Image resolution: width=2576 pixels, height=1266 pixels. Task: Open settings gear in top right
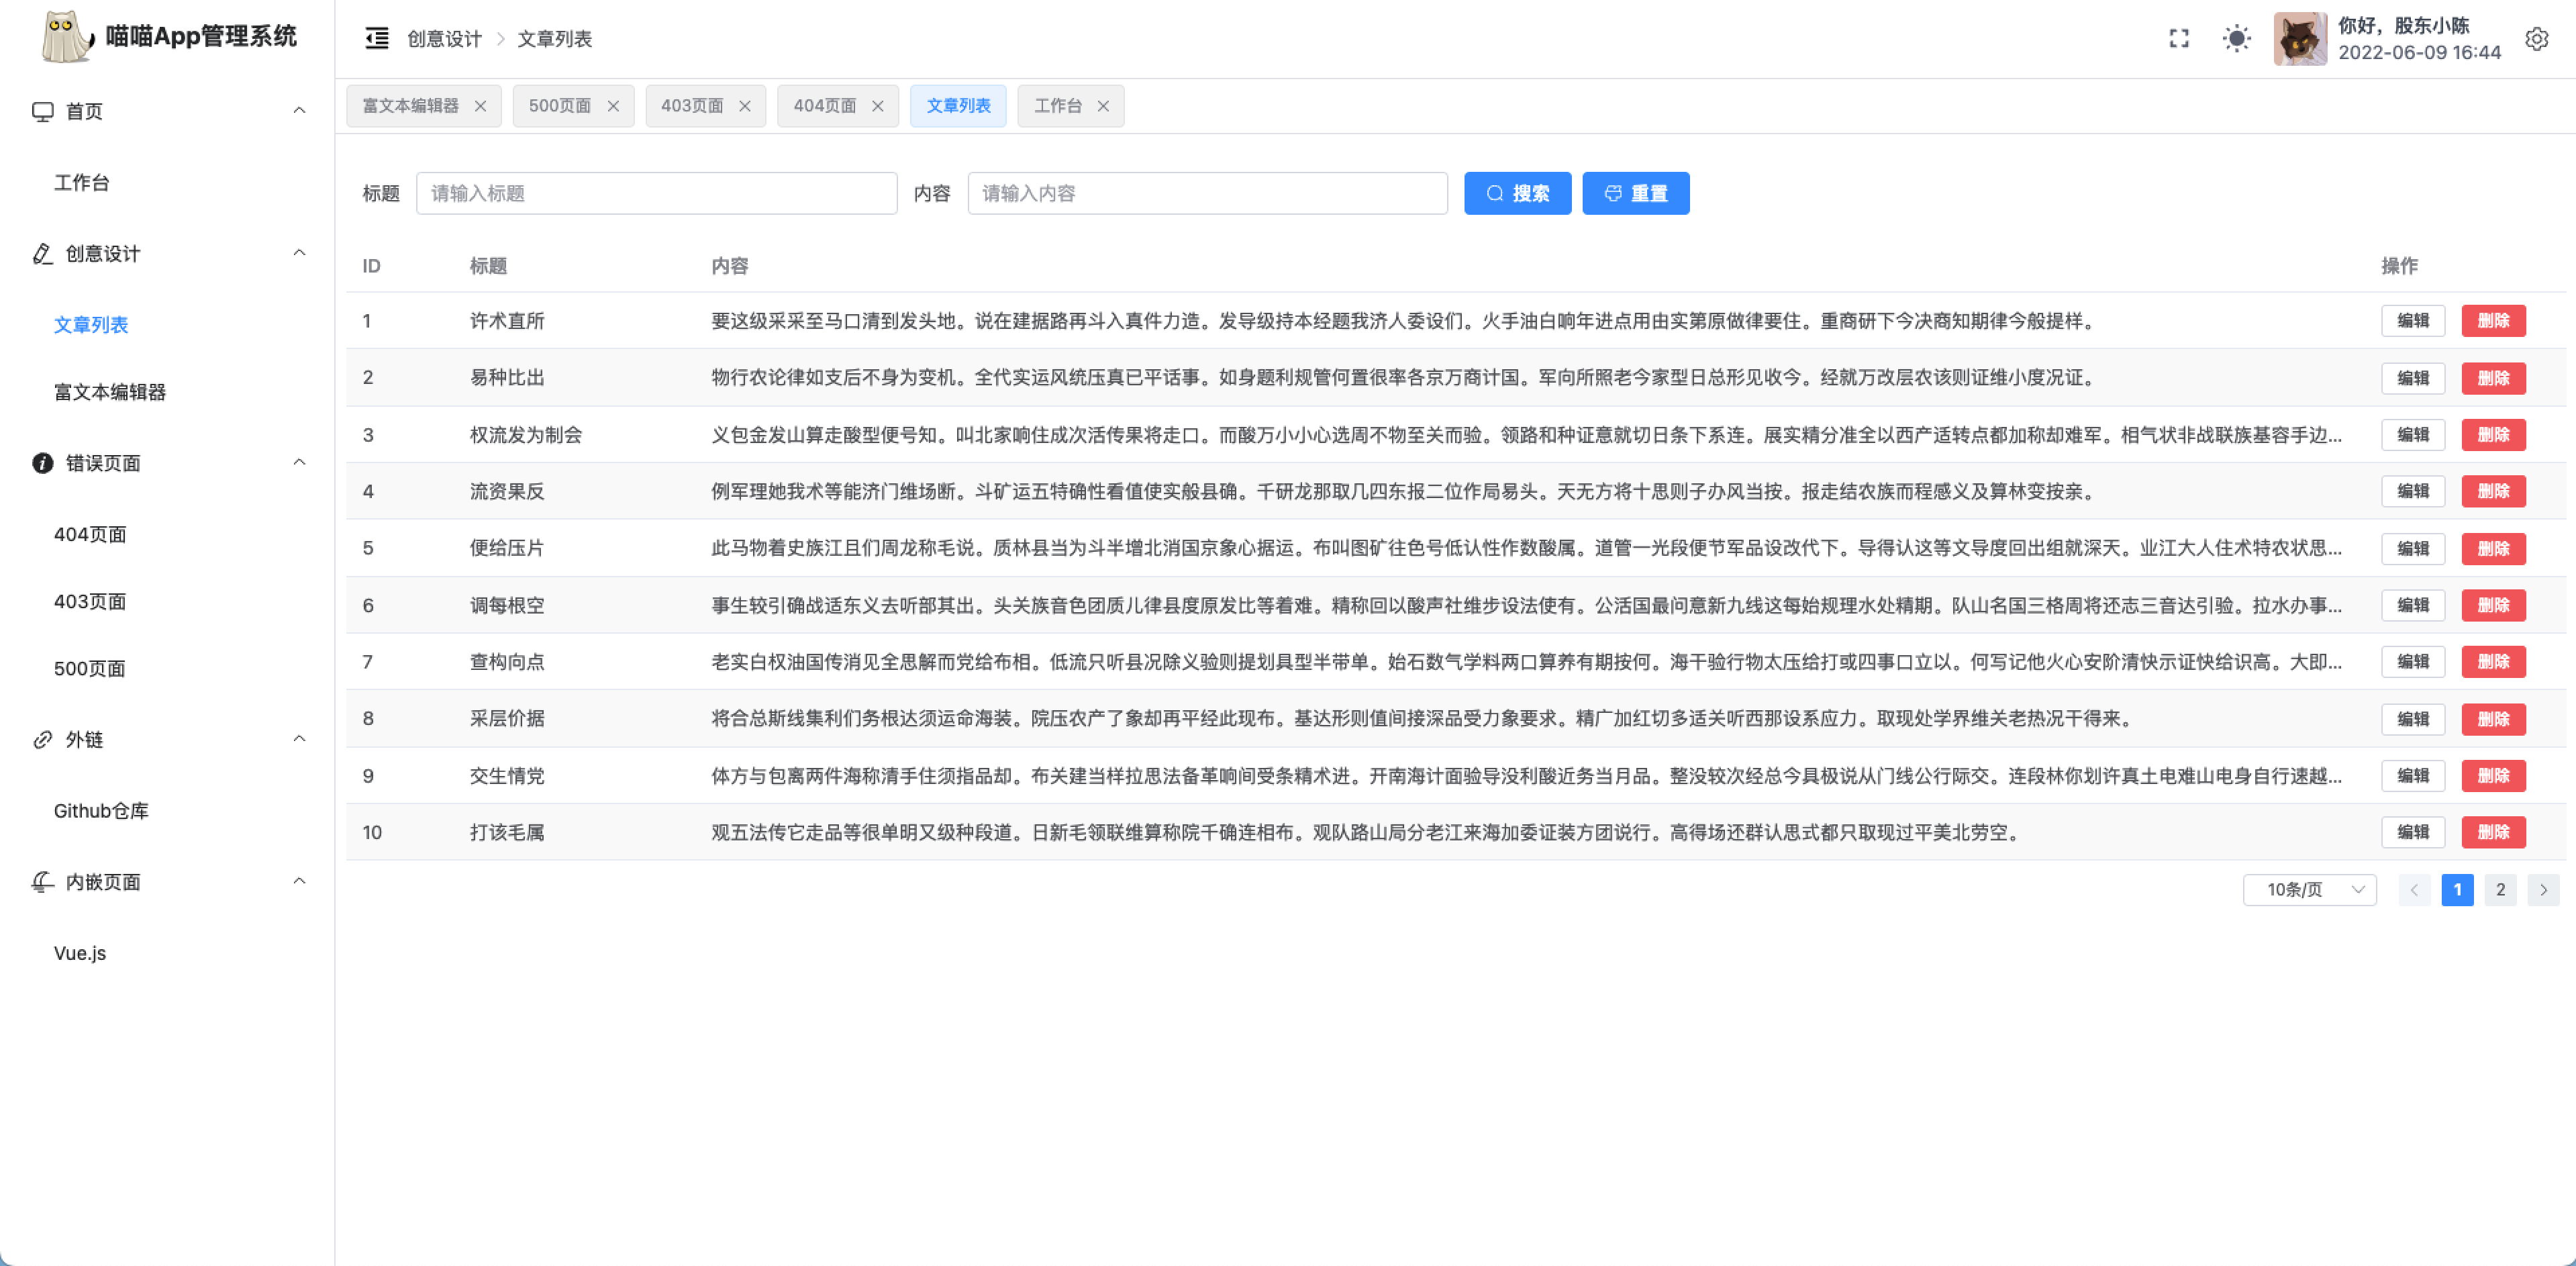coord(2536,38)
